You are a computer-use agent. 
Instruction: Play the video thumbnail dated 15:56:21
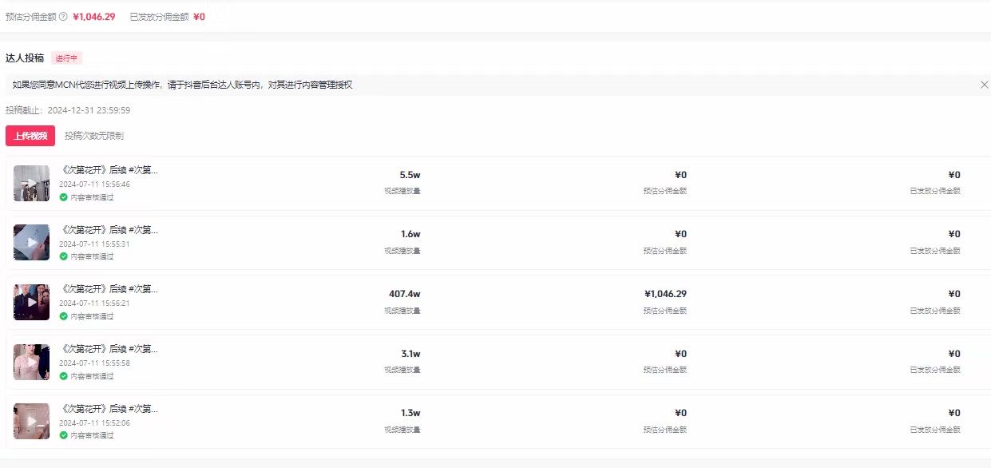coord(31,302)
